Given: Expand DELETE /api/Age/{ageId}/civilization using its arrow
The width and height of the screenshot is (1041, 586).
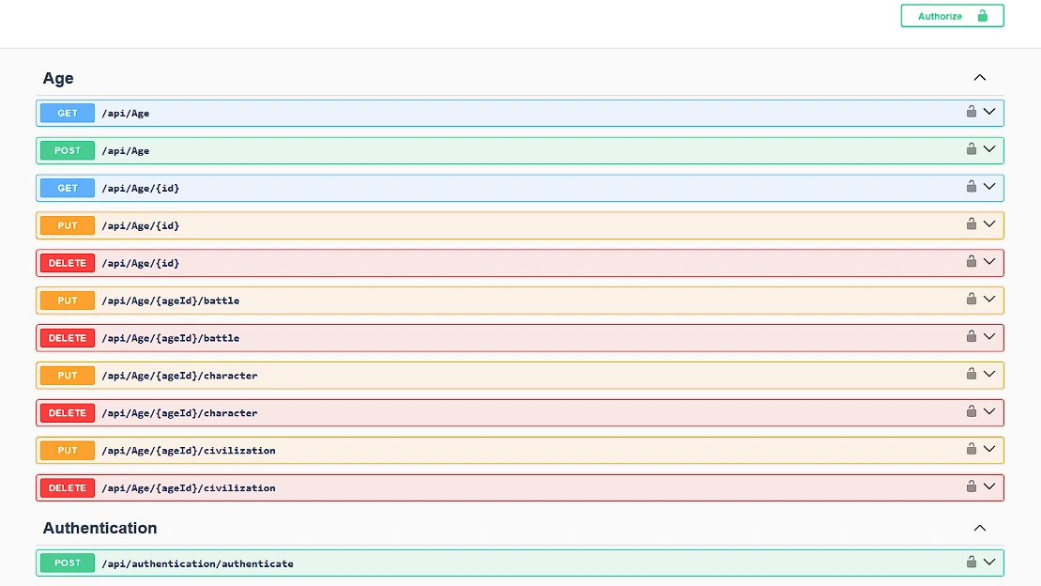Looking at the screenshot, I should [x=989, y=487].
